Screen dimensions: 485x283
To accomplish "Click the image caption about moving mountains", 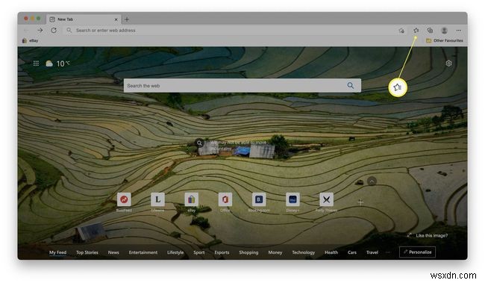I will coord(238,146).
